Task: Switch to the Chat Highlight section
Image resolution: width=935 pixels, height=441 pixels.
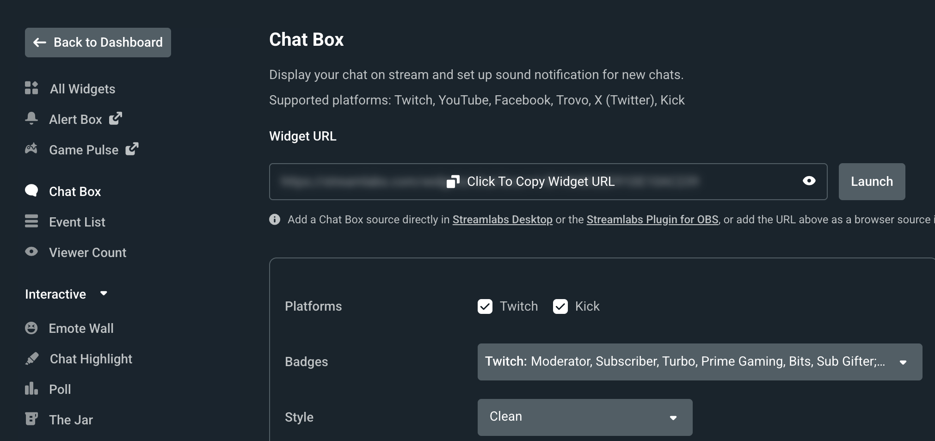Action: [91, 358]
